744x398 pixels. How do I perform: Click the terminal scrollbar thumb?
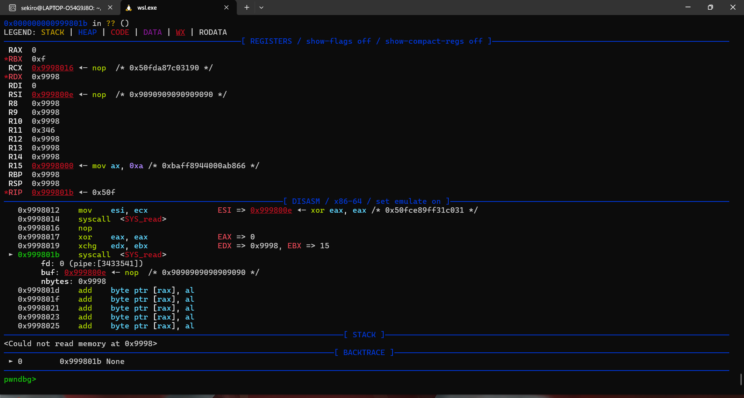[x=741, y=379]
